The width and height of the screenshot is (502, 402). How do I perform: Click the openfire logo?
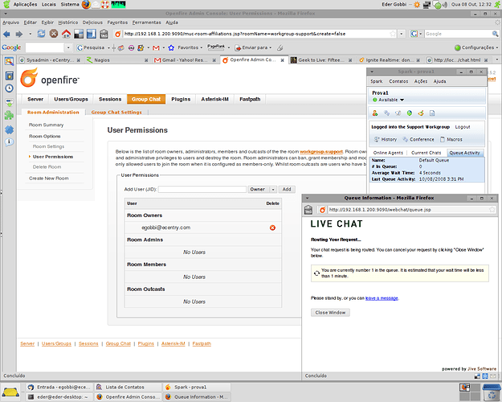click(x=50, y=78)
